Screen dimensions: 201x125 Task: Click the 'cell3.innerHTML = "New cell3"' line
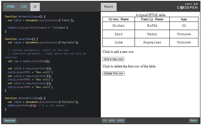point(30,87)
